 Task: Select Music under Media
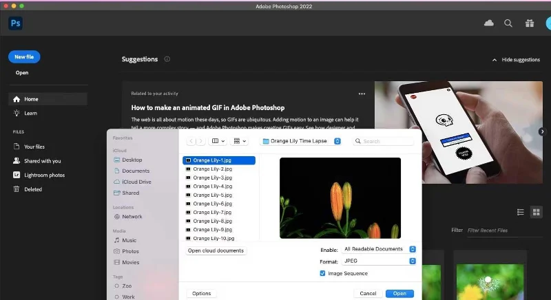coord(125,240)
